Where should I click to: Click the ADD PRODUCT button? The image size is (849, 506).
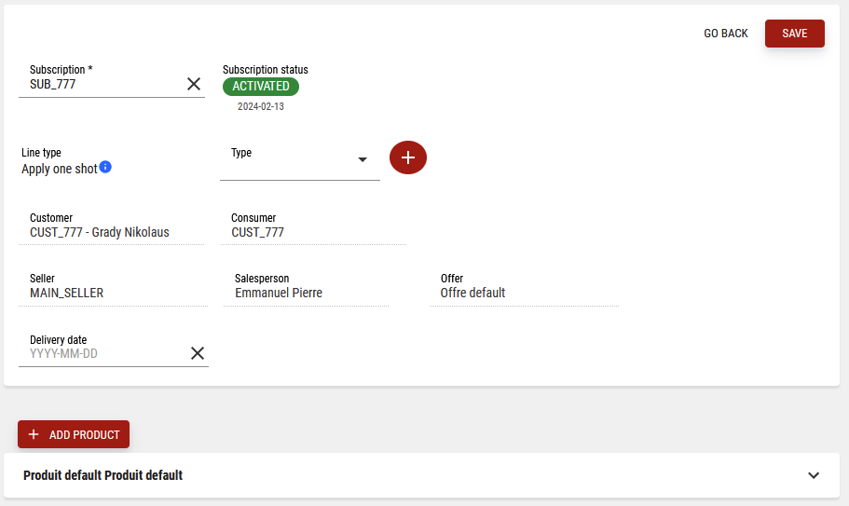[x=74, y=434]
